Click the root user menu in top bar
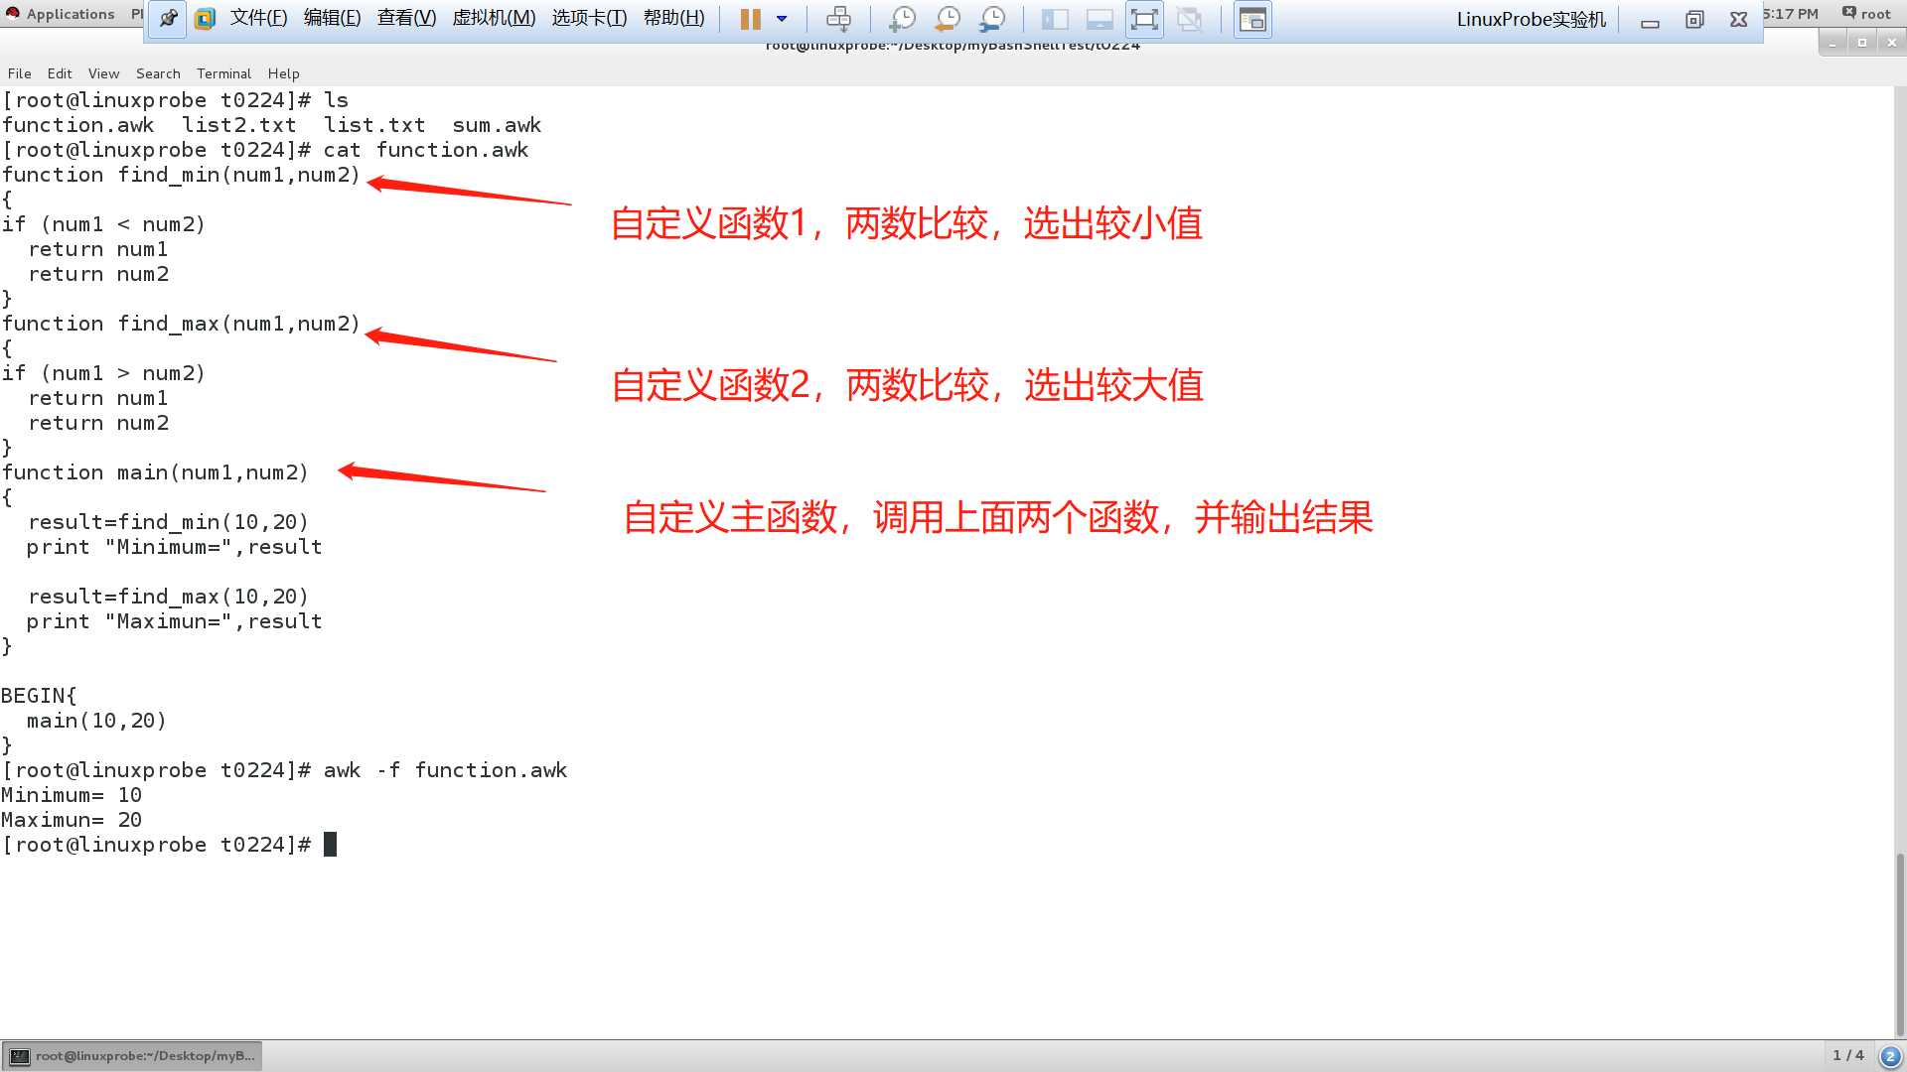The width and height of the screenshot is (1907, 1072). point(1866,14)
